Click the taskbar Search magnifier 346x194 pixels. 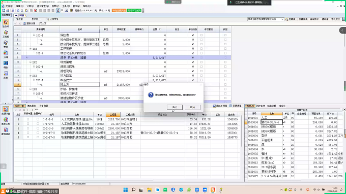click(x=133, y=189)
